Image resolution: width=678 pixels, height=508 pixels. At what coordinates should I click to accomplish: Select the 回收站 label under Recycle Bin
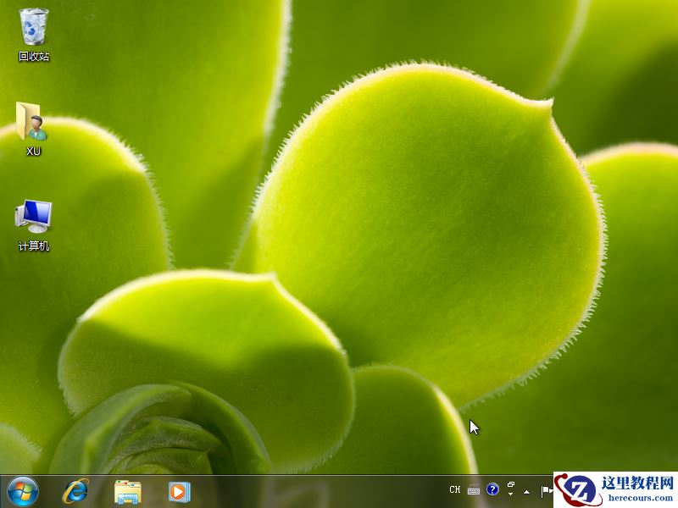tap(32, 53)
